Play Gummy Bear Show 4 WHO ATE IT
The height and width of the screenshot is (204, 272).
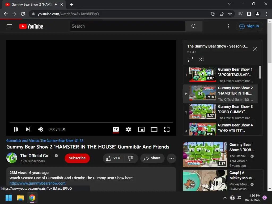click(220, 129)
